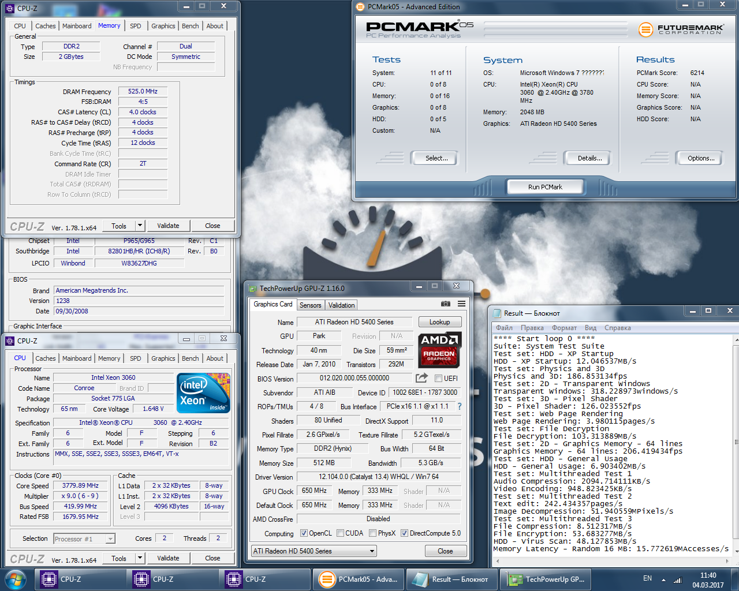Click Validate in the lower CPU-Z window
This screenshot has height=591, width=739.
[x=168, y=558]
